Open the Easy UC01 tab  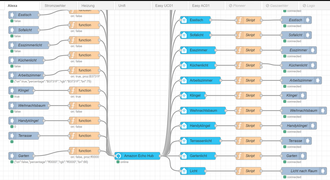tap(170, 6)
